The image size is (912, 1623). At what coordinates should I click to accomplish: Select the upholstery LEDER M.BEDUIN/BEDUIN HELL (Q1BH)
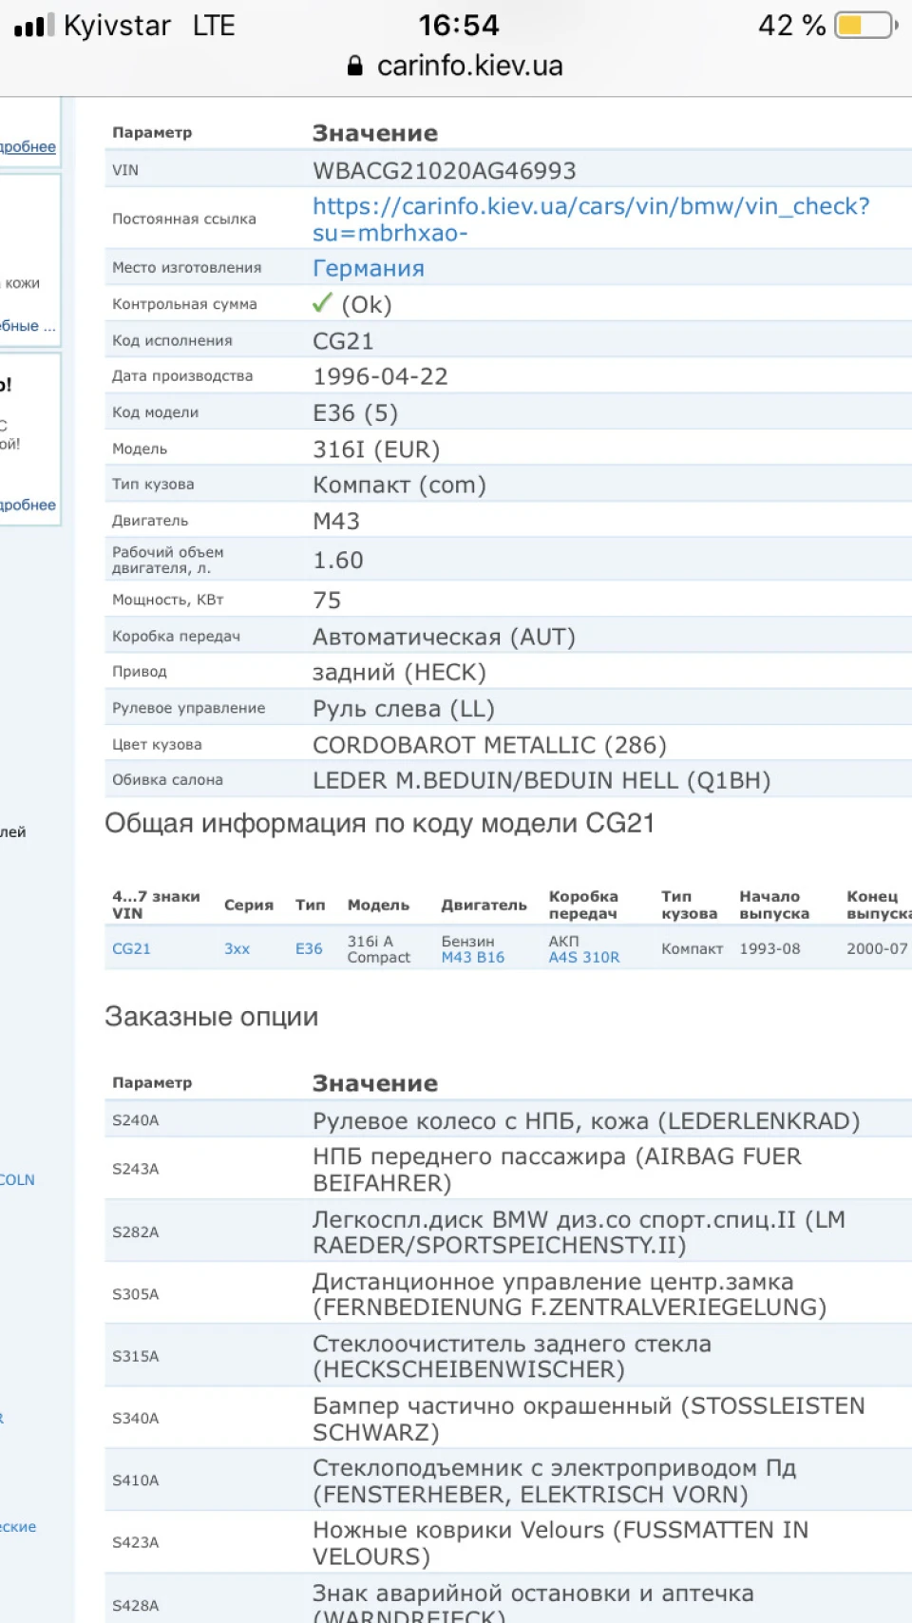(x=541, y=781)
